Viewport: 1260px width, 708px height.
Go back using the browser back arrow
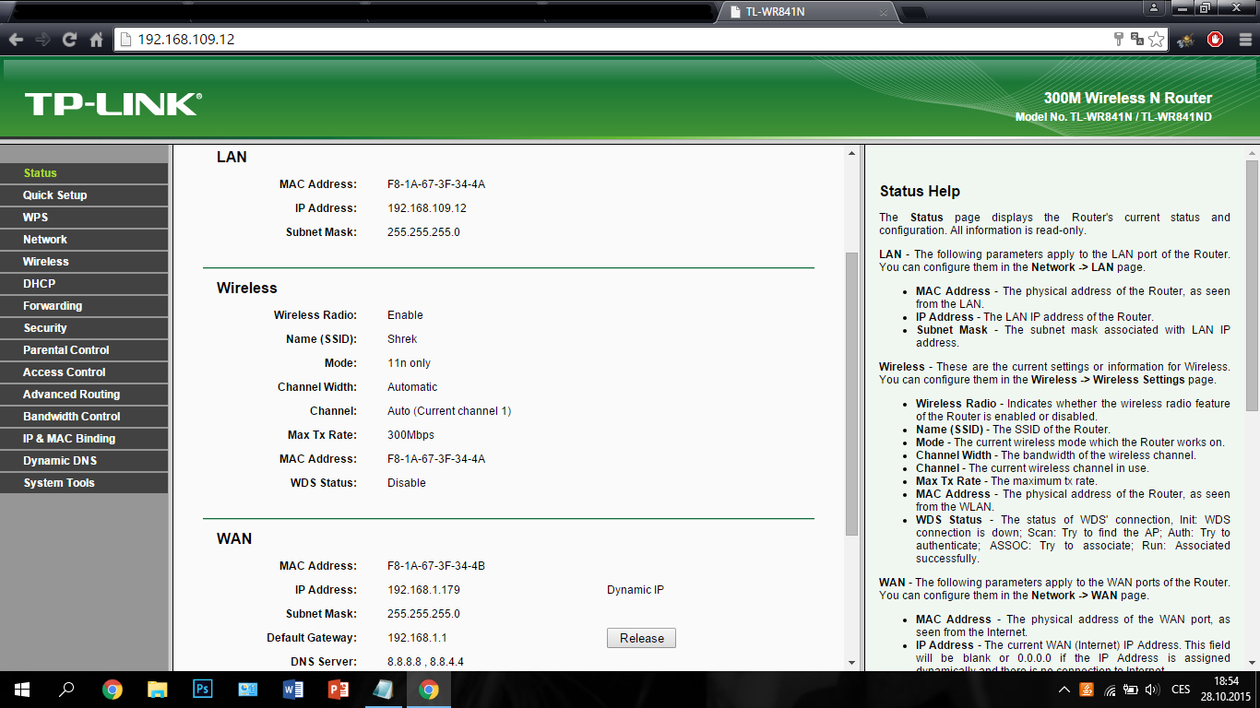click(x=16, y=40)
